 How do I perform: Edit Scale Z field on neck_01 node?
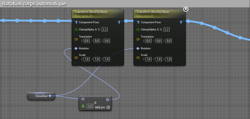point(169,59)
